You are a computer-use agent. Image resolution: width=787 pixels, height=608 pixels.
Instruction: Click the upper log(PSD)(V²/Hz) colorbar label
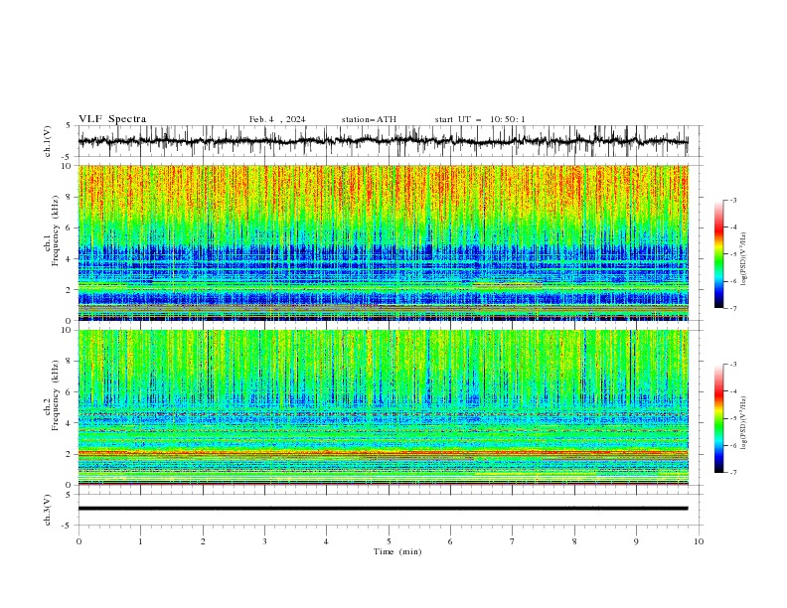[744, 259]
